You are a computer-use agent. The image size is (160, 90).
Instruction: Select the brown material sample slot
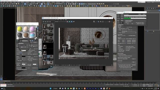point(26,35)
